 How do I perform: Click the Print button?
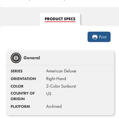[x=99, y=37]
